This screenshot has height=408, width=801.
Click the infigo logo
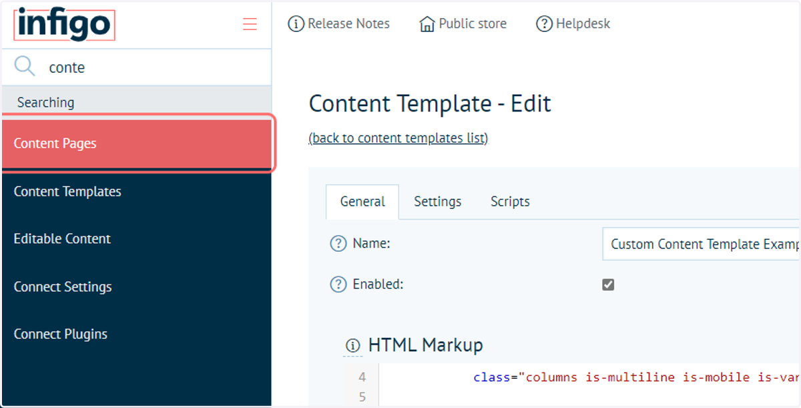[65, 25]
